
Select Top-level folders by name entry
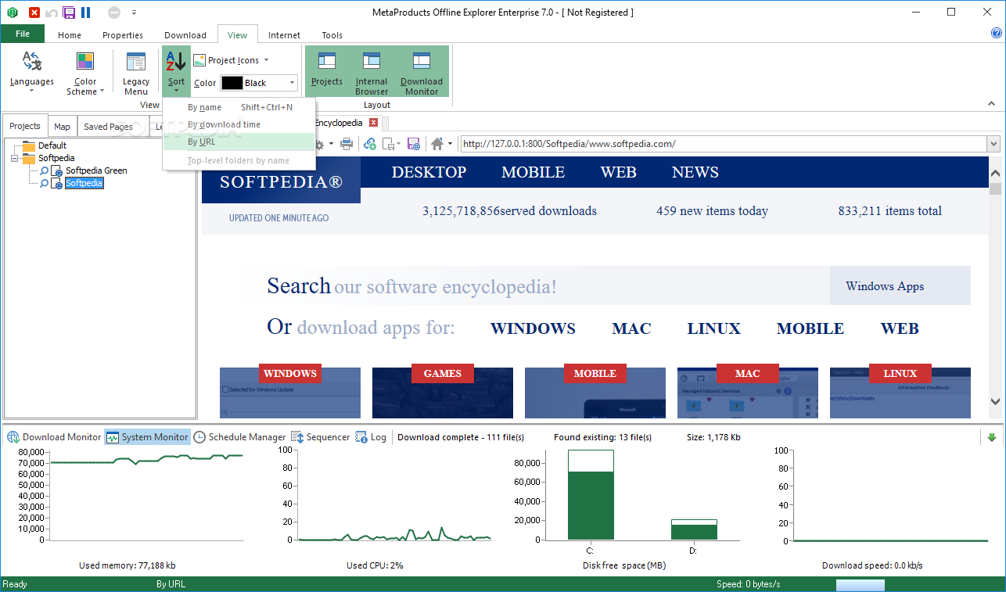[239, 160]
